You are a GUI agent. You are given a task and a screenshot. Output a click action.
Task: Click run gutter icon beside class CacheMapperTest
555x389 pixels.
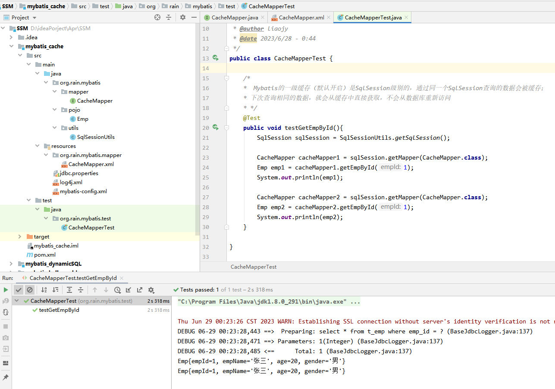coord(216,58)
